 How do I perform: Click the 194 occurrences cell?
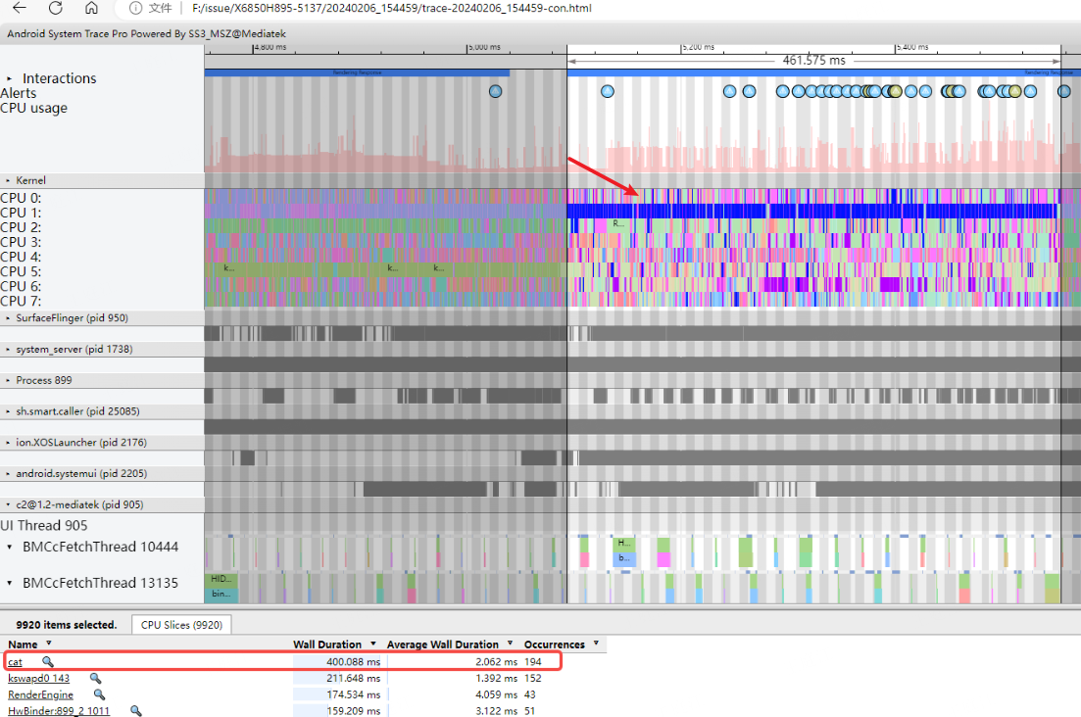pos(533,662)
